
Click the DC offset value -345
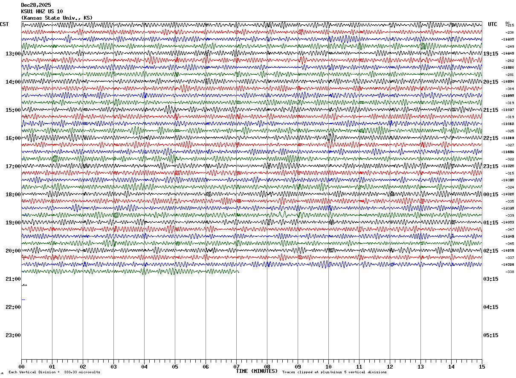pyautogui.click(x=510, y=244)
